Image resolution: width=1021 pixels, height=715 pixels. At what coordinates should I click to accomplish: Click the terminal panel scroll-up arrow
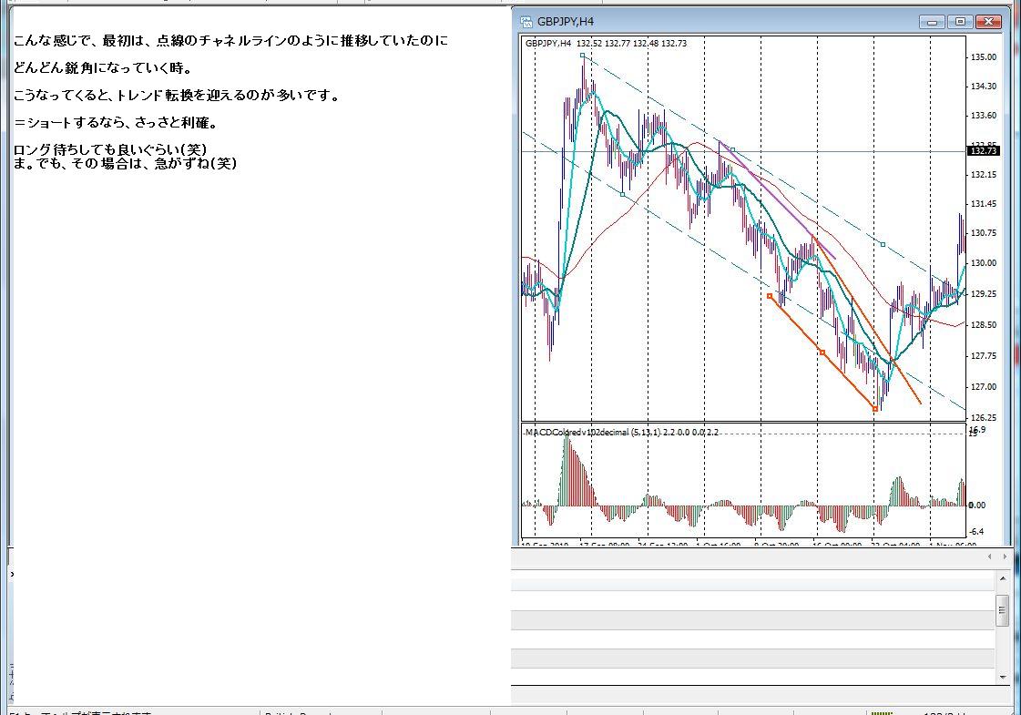(1002, 578)
